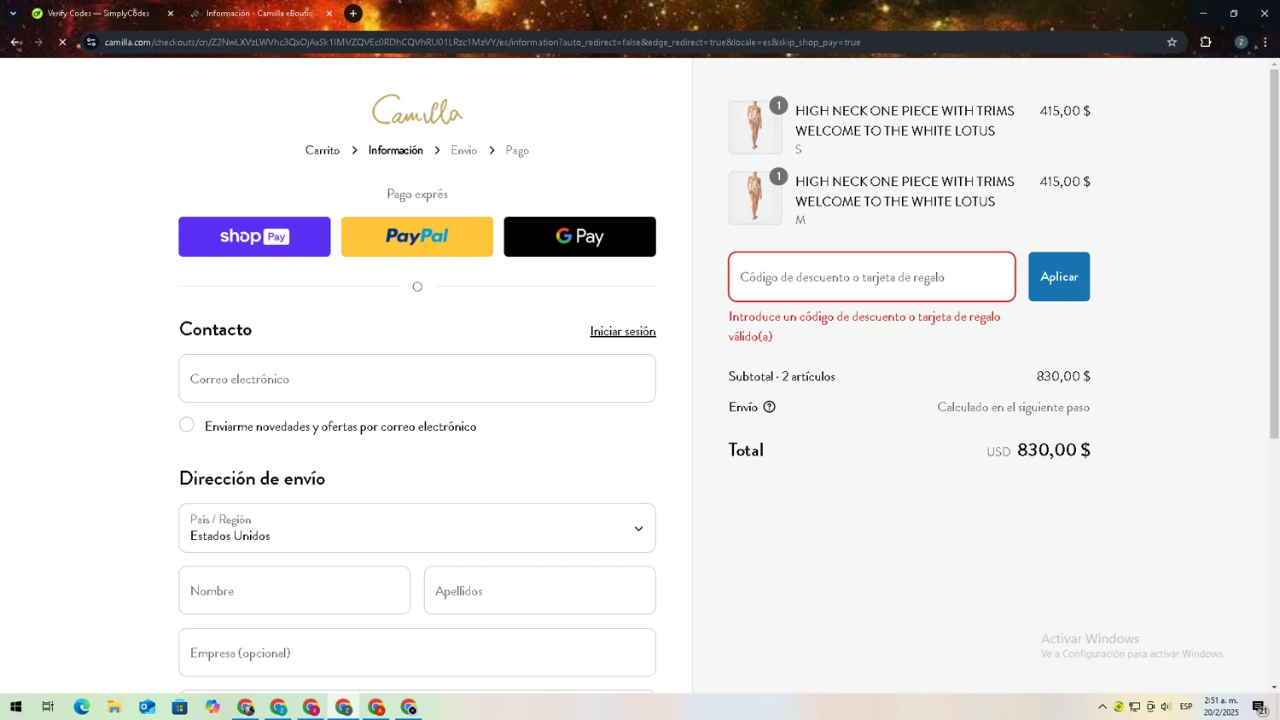Click the Iniciar sesión link
The height and width of the screenshot is (720, 1280).
point(623,331)
